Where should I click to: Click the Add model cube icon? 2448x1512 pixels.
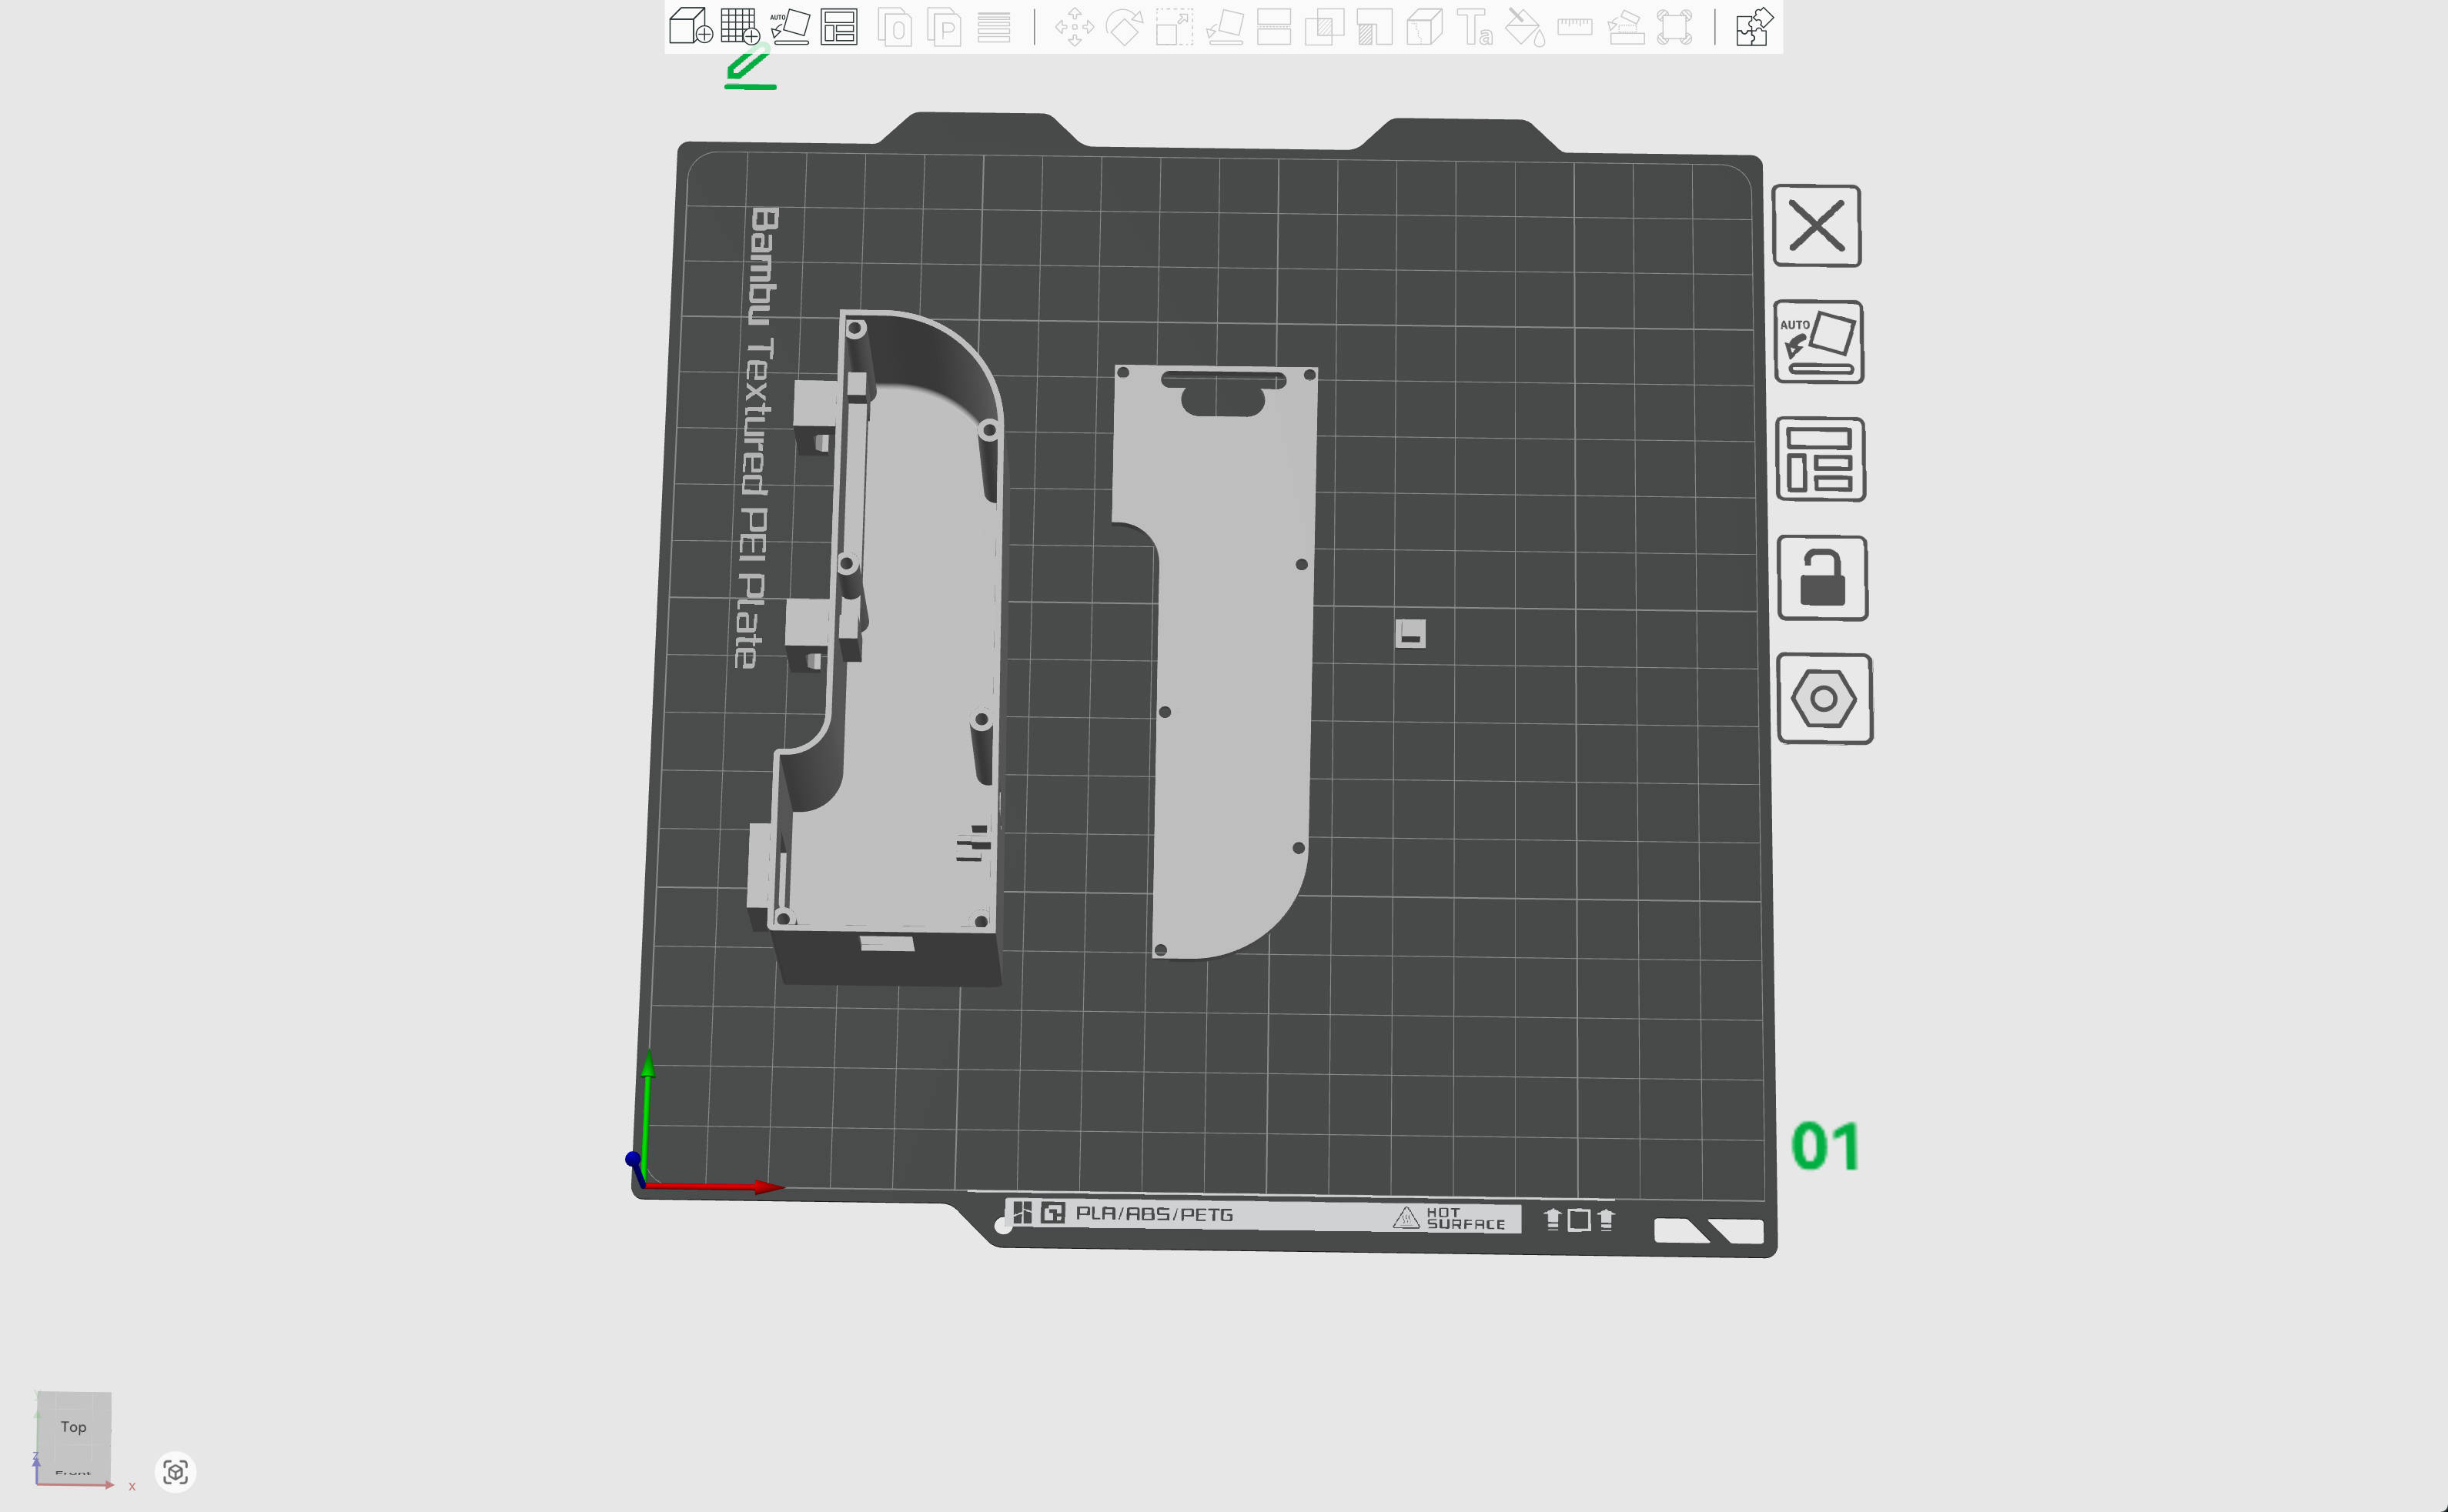coord(691,26)
